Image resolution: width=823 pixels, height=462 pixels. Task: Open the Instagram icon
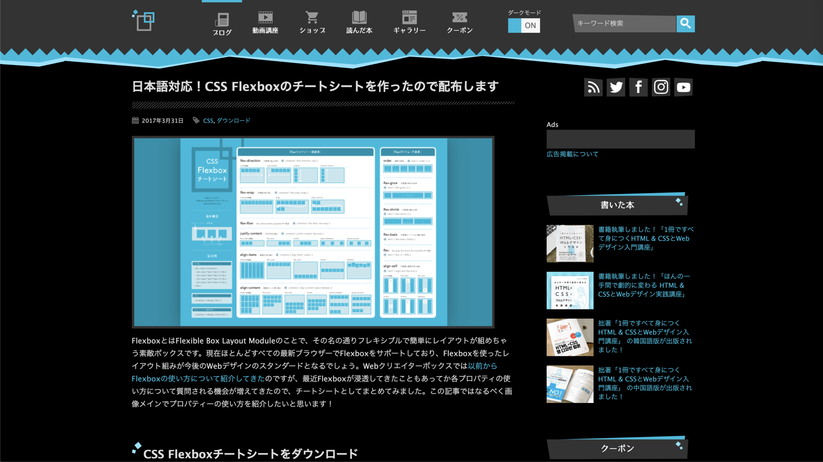[x=661, y=87]
